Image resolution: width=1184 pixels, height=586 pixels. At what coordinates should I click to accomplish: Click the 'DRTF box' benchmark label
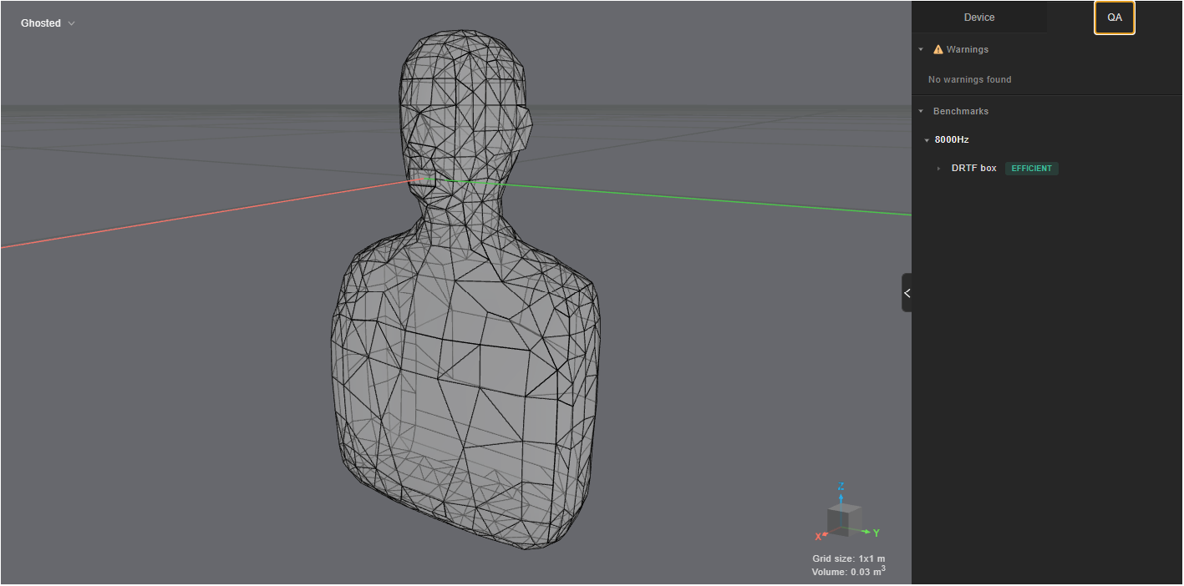973,169
